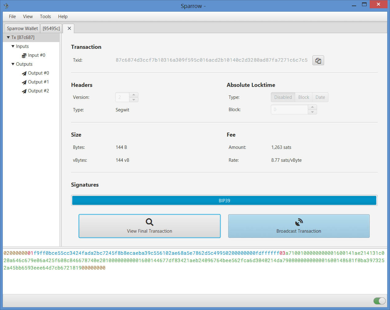This screenshot has height=310, width=390.
Task: Click the 144 vB vBytes value
Action: (x=122, y=160)
